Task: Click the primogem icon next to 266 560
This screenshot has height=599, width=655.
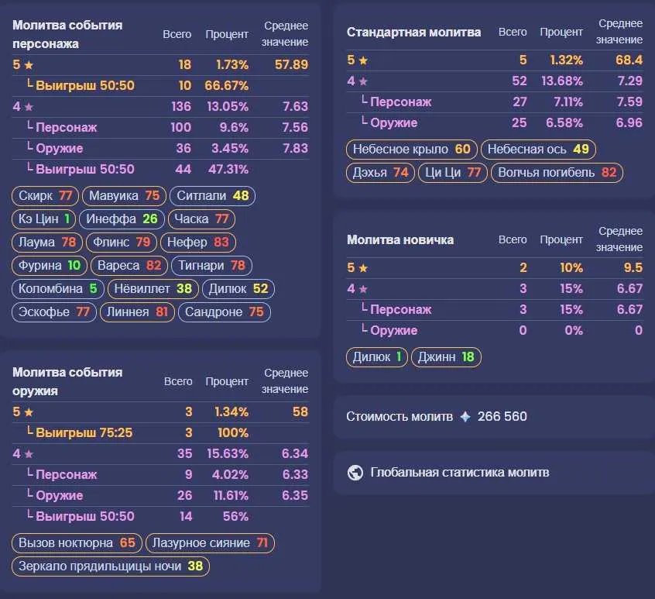Action: click(465, 417)
